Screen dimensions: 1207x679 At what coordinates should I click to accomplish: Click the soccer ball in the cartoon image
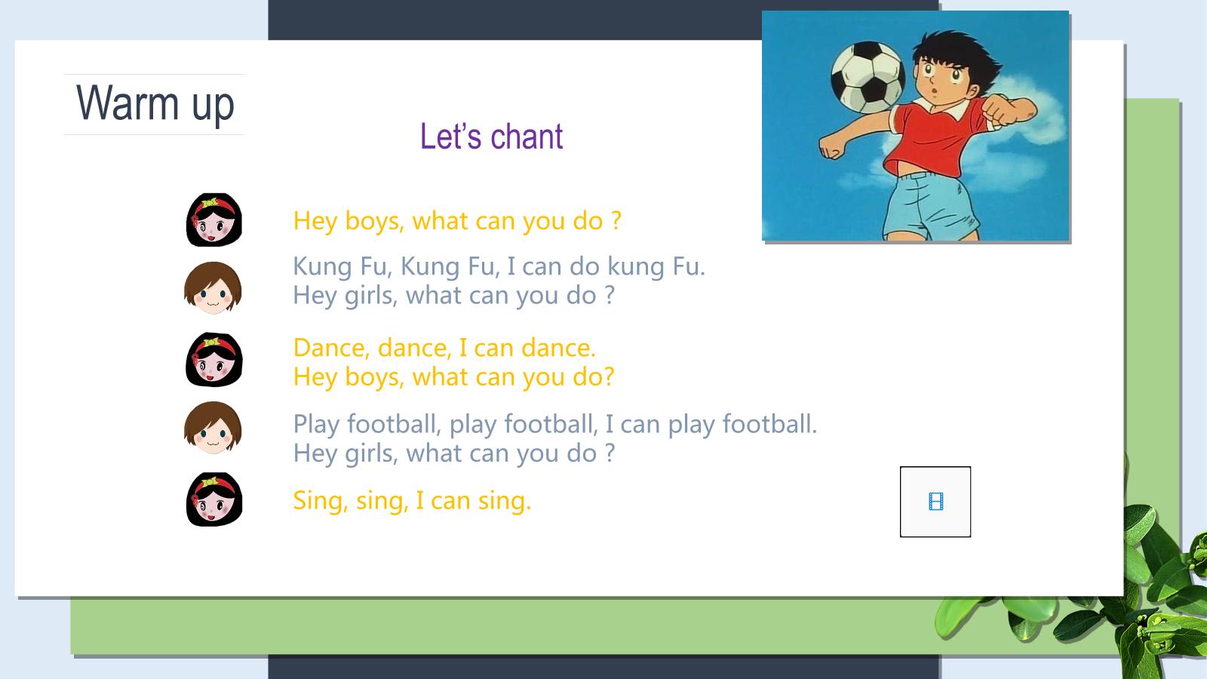click(x=868, y=77)
